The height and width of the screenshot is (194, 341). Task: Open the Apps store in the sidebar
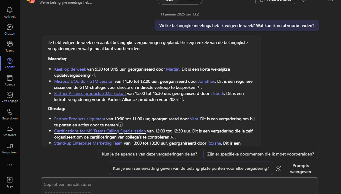10,182
